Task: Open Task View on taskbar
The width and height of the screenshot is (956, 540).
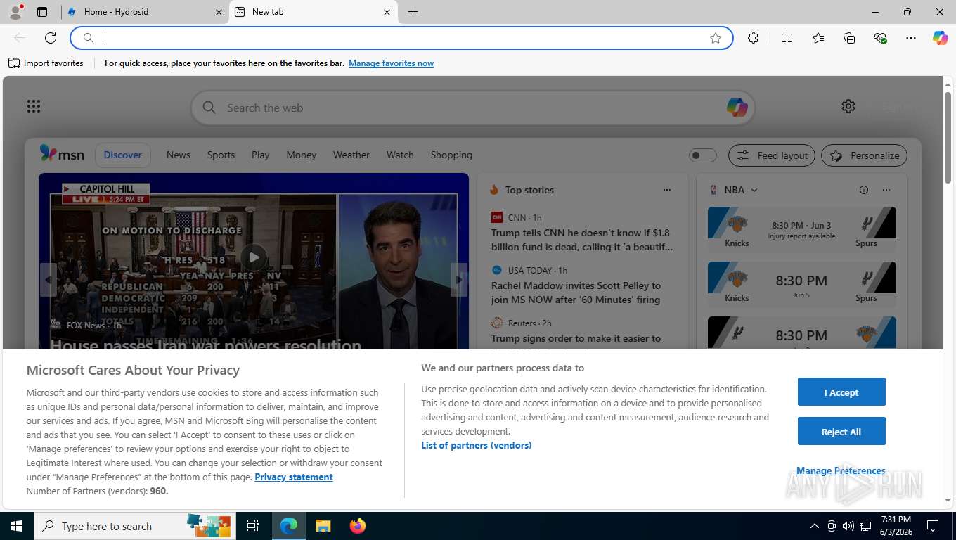Action: tap(253, 526)
